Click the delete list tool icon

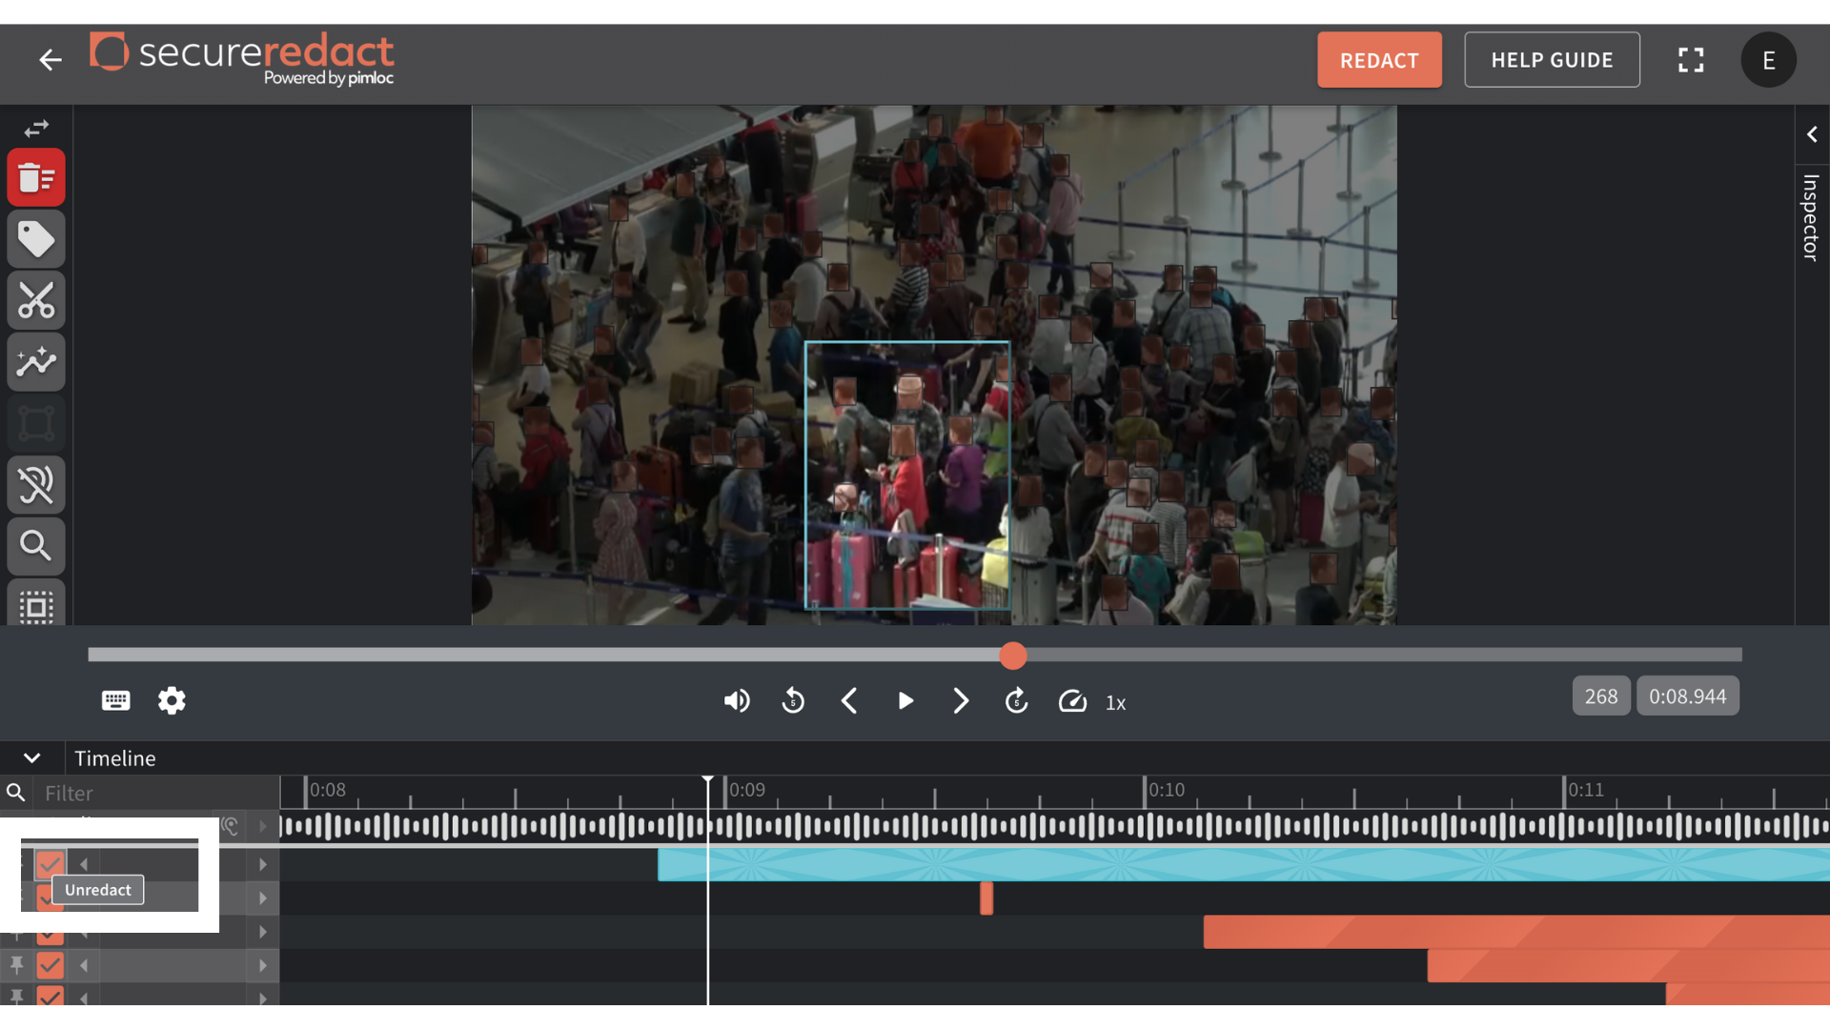(x=36, y=178)
